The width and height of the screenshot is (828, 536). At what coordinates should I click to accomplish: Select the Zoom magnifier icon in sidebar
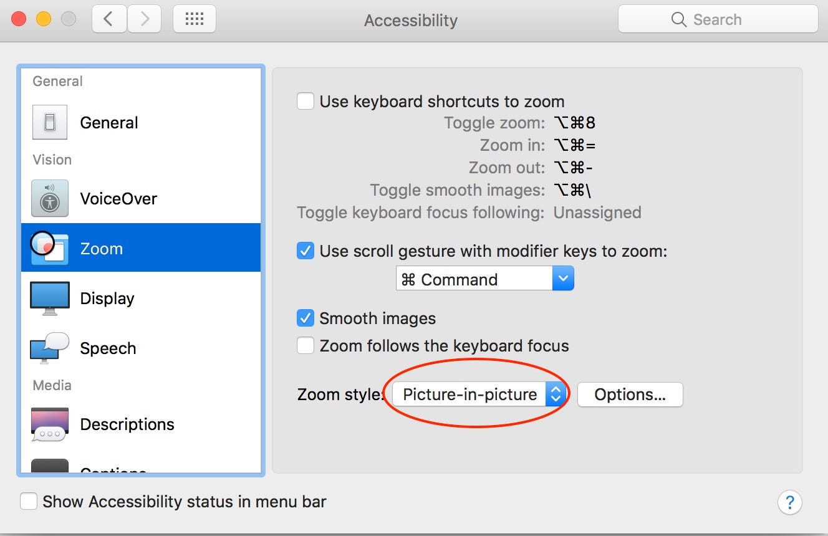(49, 247)
